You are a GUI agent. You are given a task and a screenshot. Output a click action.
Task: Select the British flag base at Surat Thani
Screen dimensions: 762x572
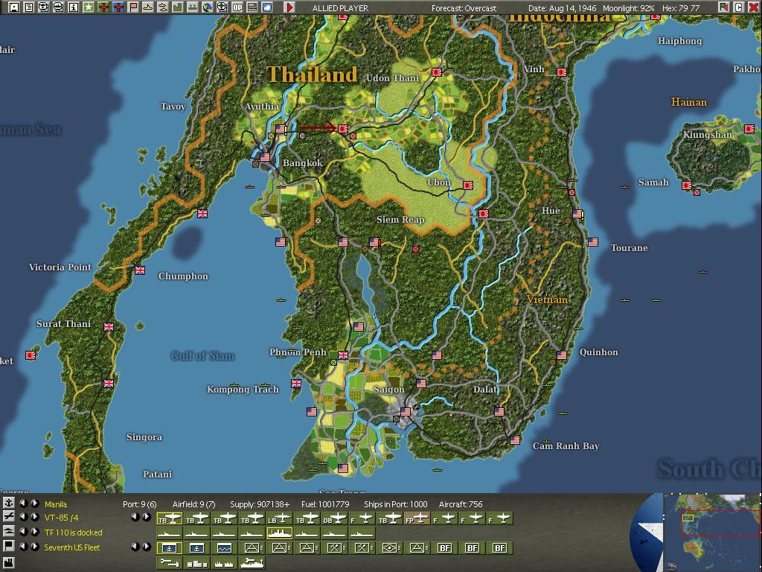109,327
